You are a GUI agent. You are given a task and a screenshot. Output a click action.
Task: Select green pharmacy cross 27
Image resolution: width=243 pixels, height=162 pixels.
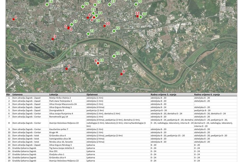click(x=109, y=5)
